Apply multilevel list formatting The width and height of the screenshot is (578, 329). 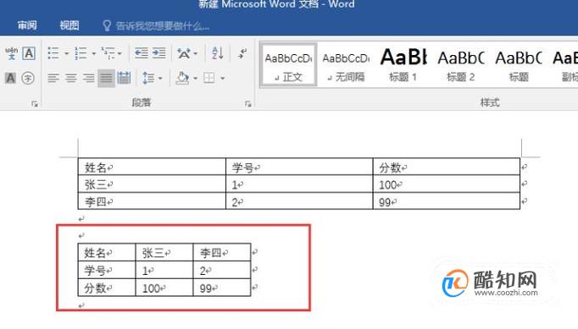pos(108,53)
